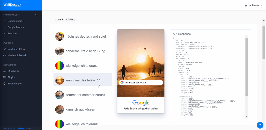This screenshot has height=130, width=266.
Task: Select avatar beside kann ich gut küssen
Action: tap(60, 109)
